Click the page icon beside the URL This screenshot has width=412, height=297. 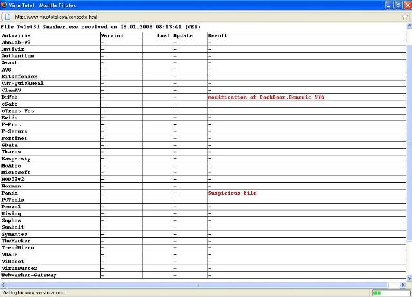pyautogui.click(x=8, y=17)
